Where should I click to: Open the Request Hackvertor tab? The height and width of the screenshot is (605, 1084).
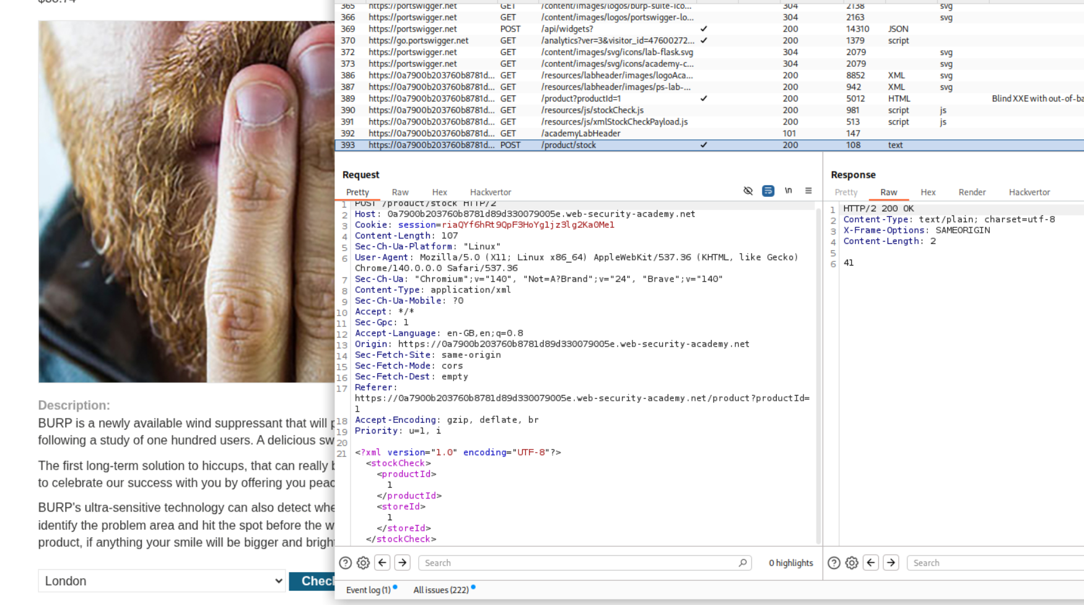(x=490, y=193)
